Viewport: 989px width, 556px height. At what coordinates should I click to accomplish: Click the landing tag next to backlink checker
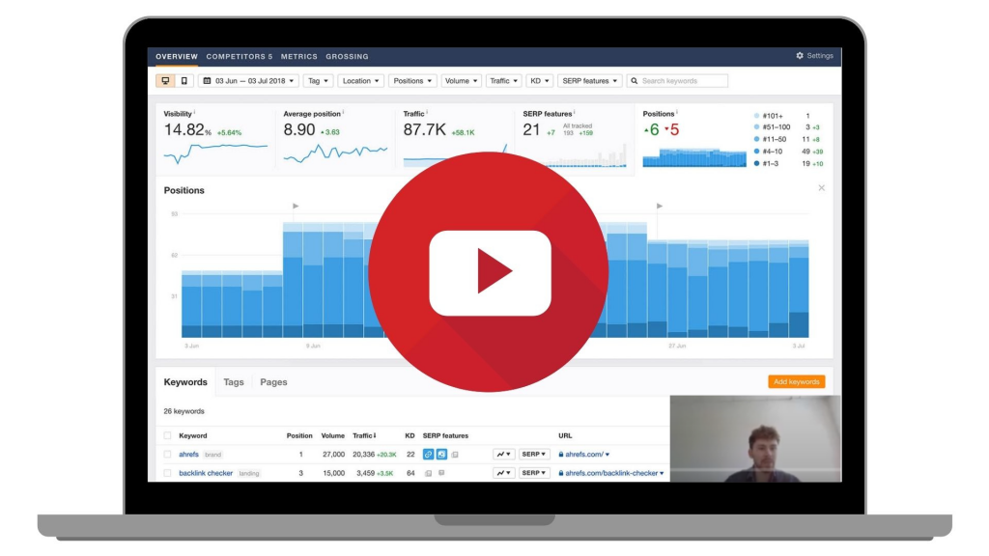(249, 473)
